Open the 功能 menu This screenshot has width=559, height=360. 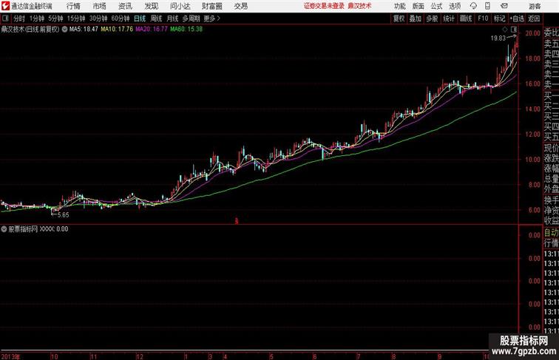(399, 6)
